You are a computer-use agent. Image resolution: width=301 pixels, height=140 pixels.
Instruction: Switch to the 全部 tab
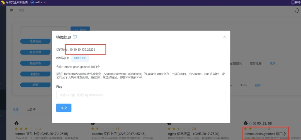point(16,109)
